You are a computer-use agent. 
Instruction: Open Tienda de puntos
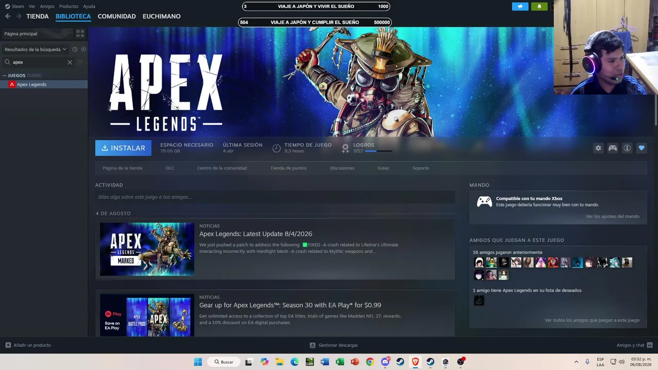pos(288,168)
